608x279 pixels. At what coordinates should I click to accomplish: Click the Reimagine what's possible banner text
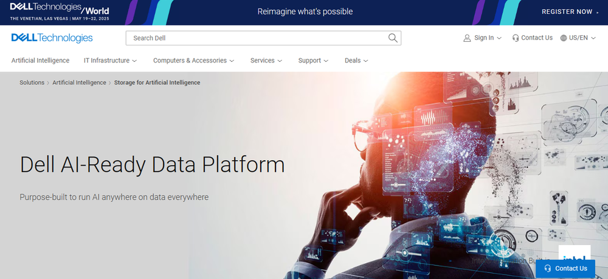click(x=305, y=12)
